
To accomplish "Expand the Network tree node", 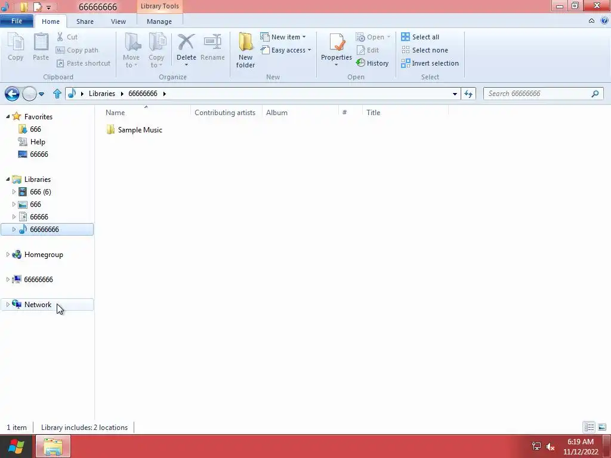I will point(8,305).
